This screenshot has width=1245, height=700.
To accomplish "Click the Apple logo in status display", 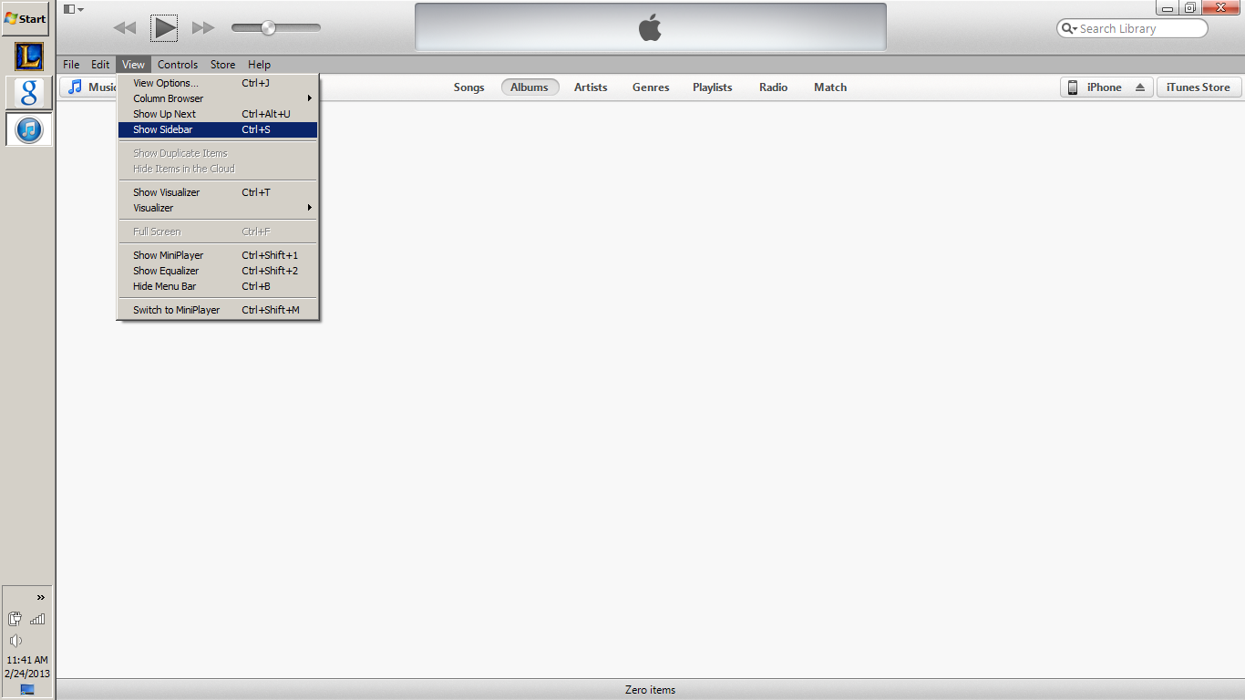I will pos(650,27).
